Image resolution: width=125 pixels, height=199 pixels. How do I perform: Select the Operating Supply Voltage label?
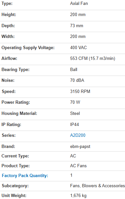28,48
